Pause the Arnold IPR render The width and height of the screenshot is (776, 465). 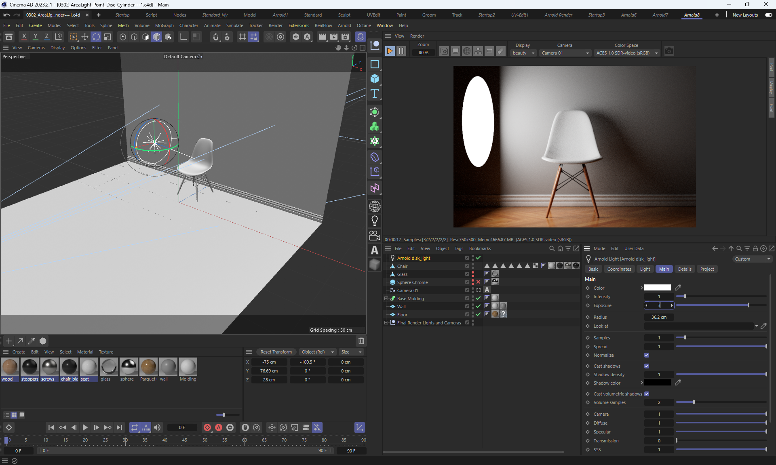pyautogui.click(x=401, y=51)
